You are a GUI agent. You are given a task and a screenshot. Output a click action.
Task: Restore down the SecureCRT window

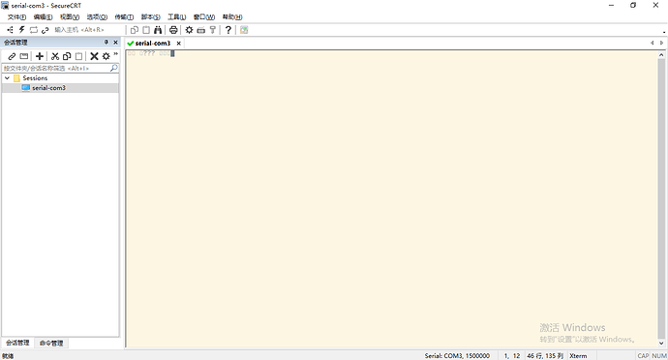point(633,6)
